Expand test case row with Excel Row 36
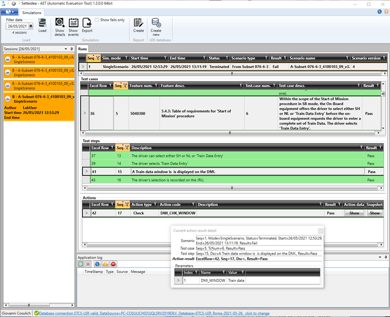 click(x=84, y=113)
